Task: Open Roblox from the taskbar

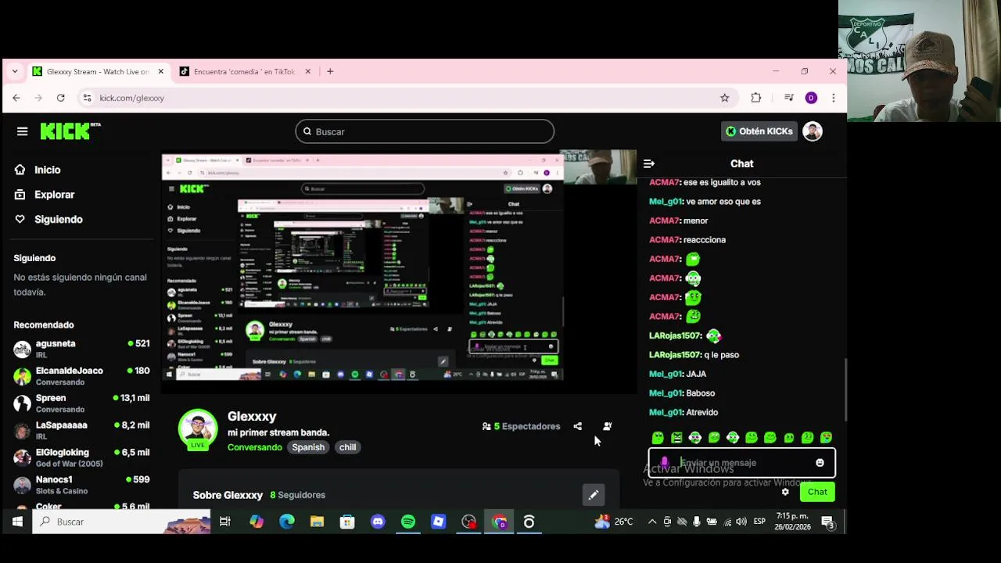Action: click(439, 522)
